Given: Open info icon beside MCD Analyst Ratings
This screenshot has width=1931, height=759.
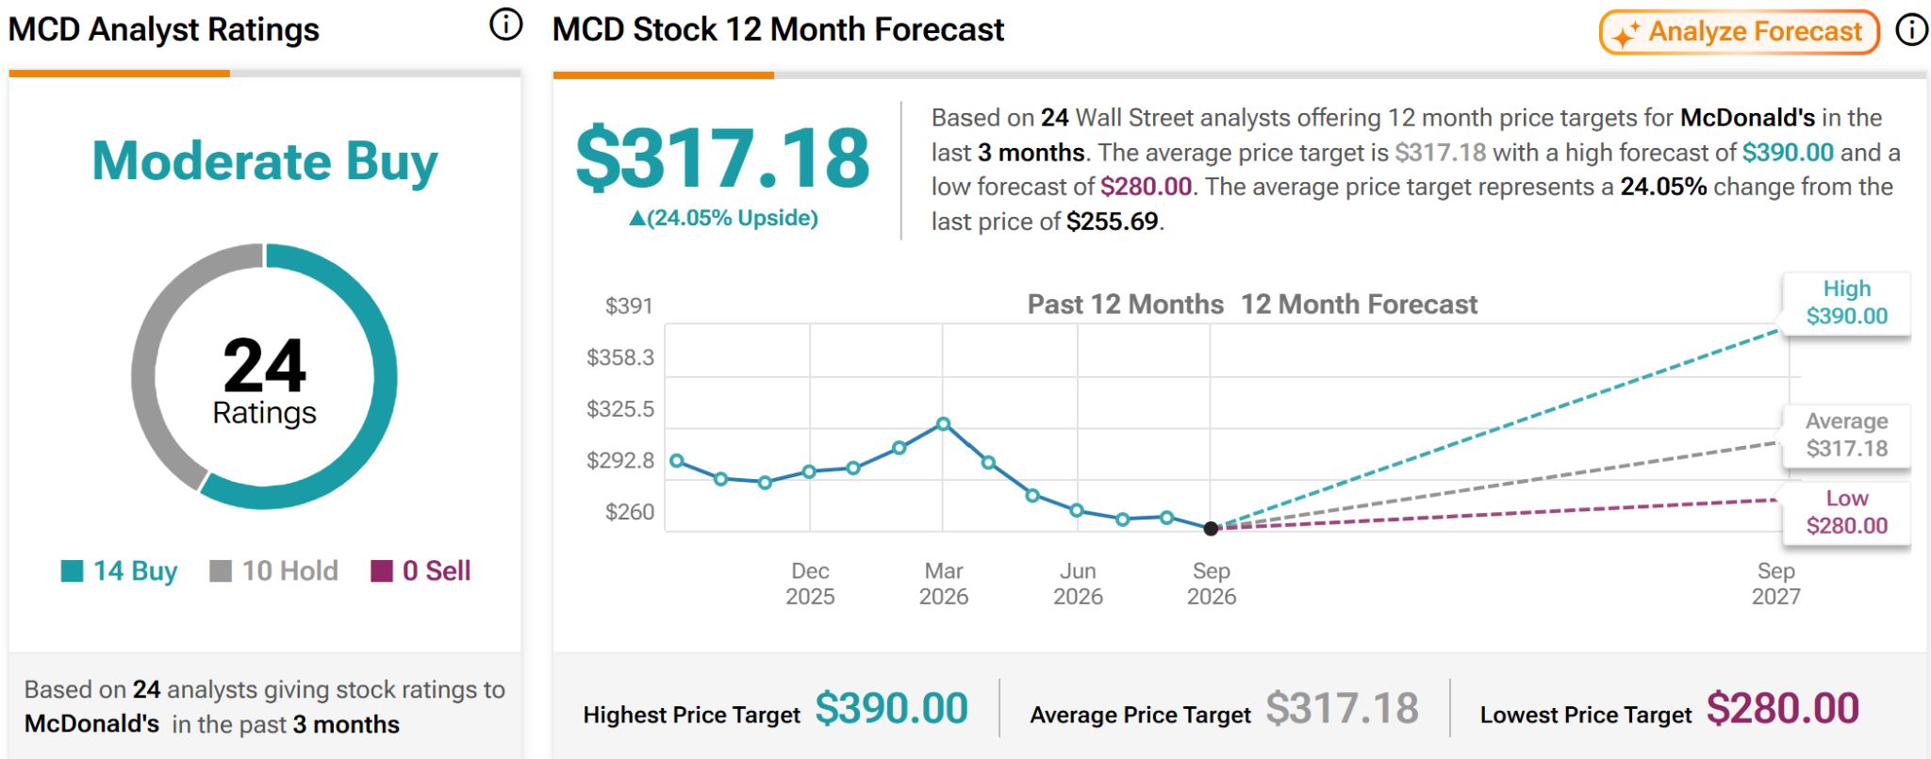Looking at the screenshot, I should (506, 25).
